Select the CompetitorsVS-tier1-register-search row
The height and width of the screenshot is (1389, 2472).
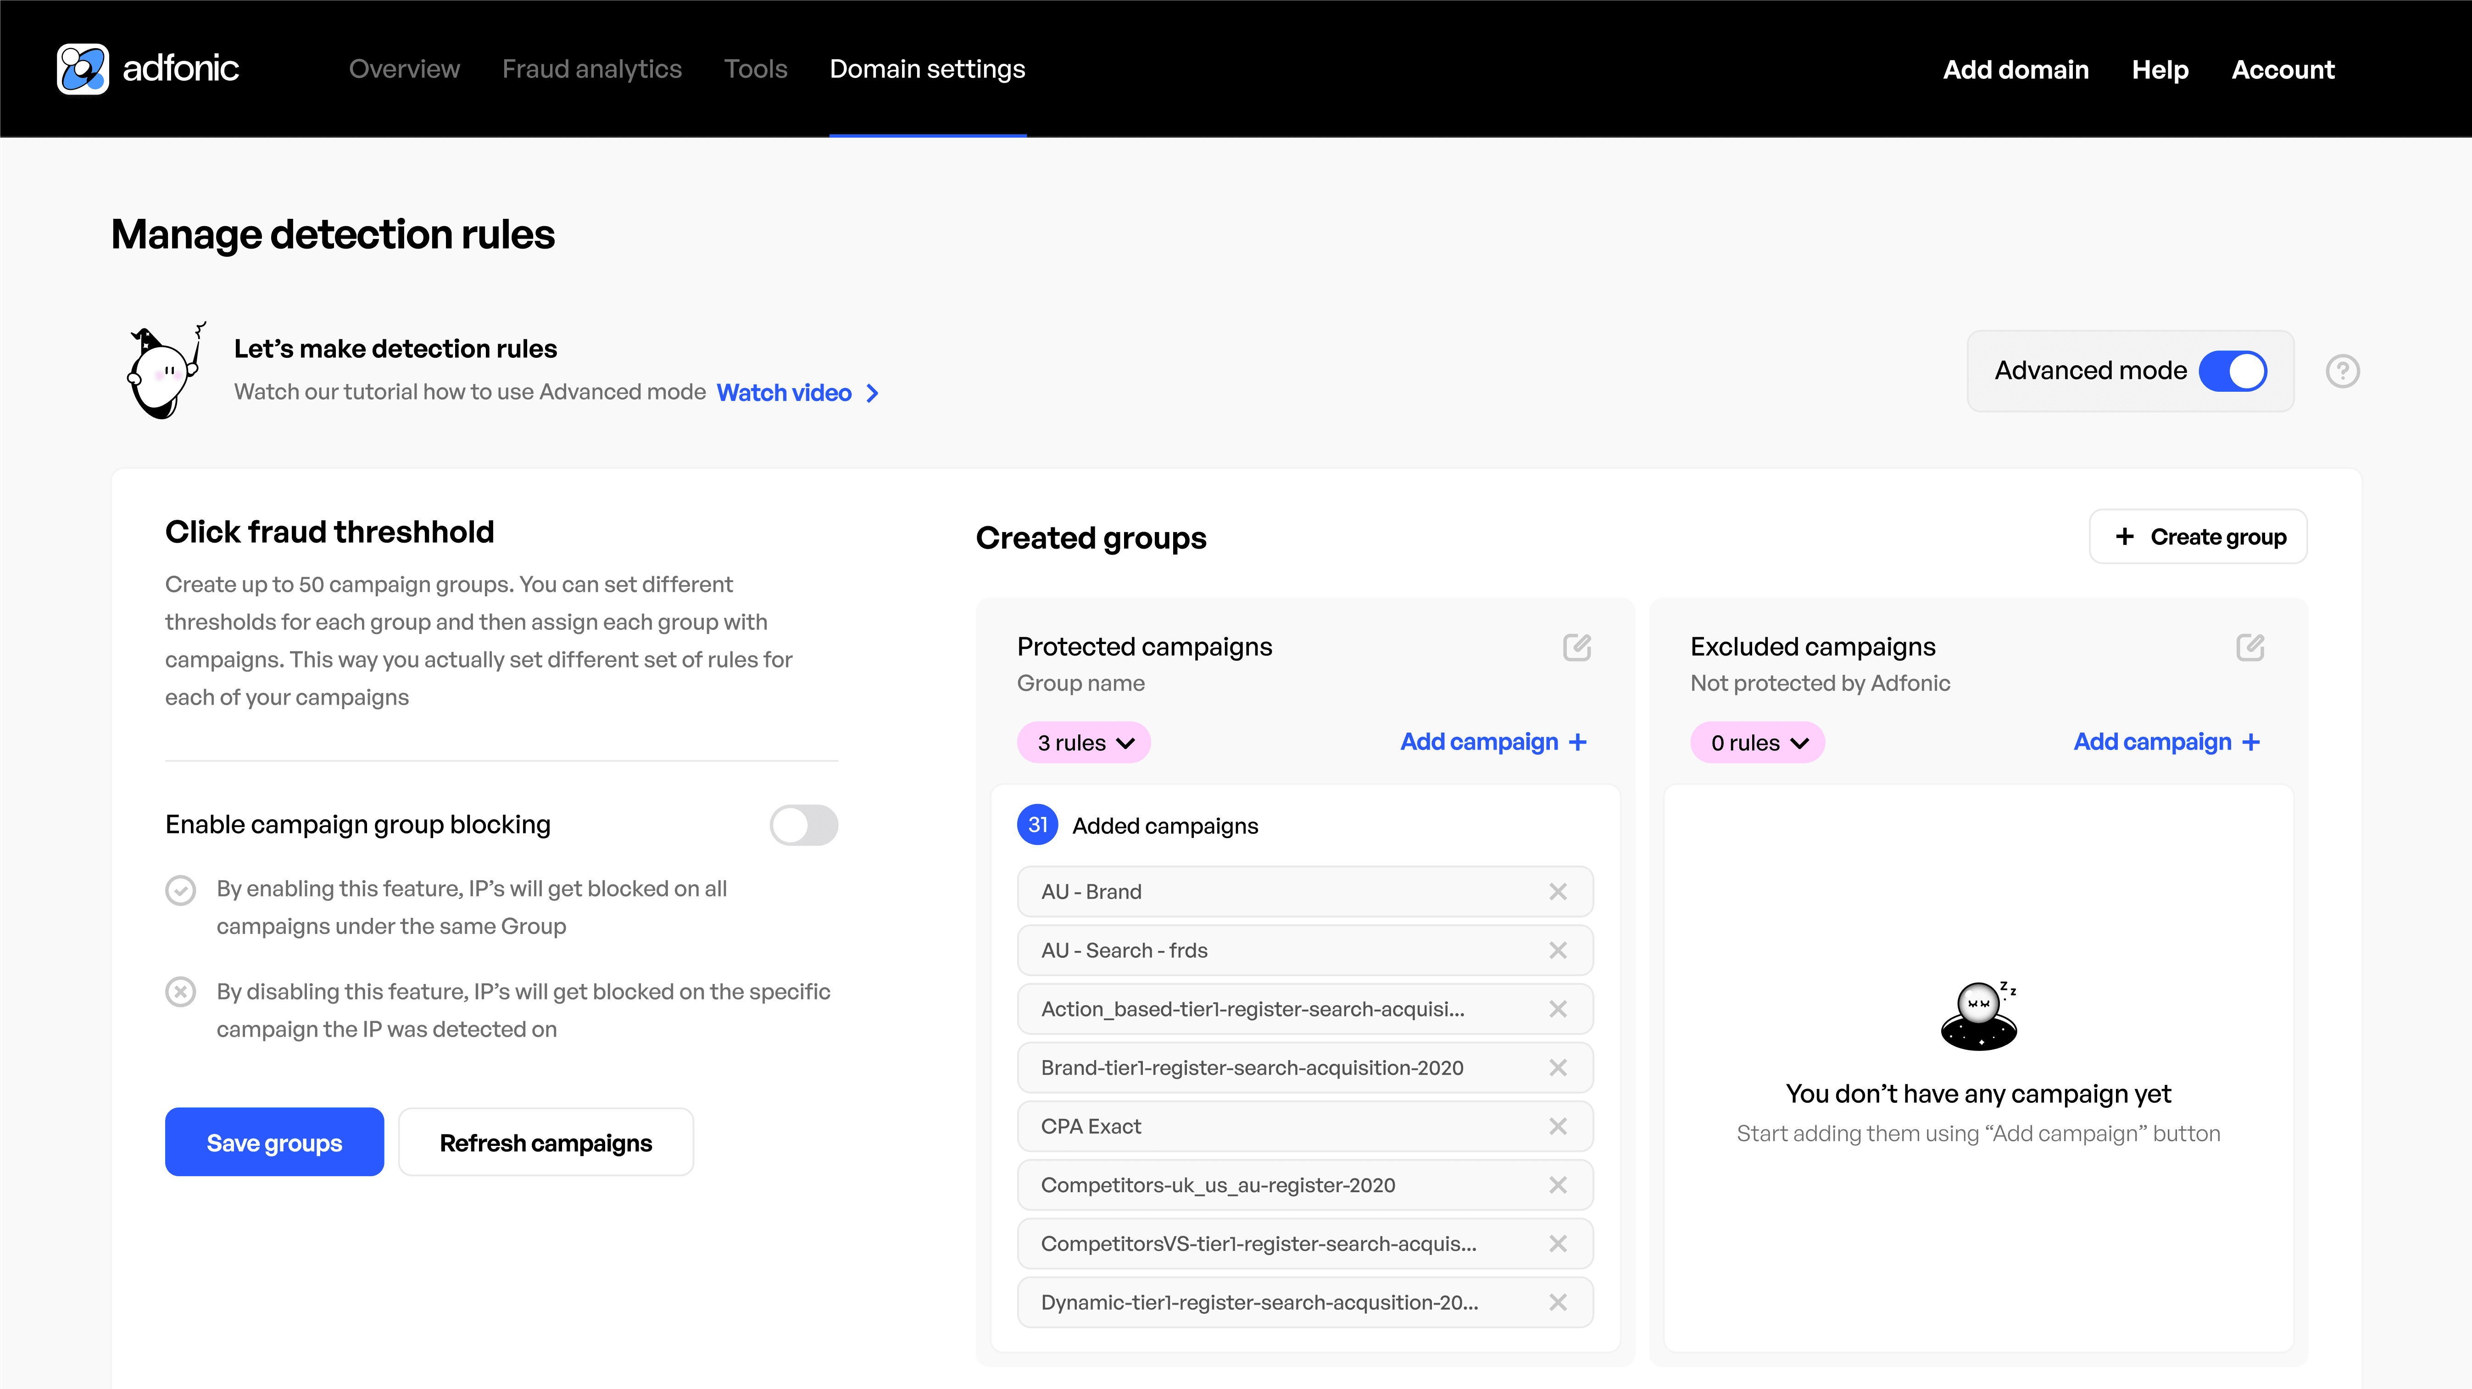[x=1305, y=1243]
